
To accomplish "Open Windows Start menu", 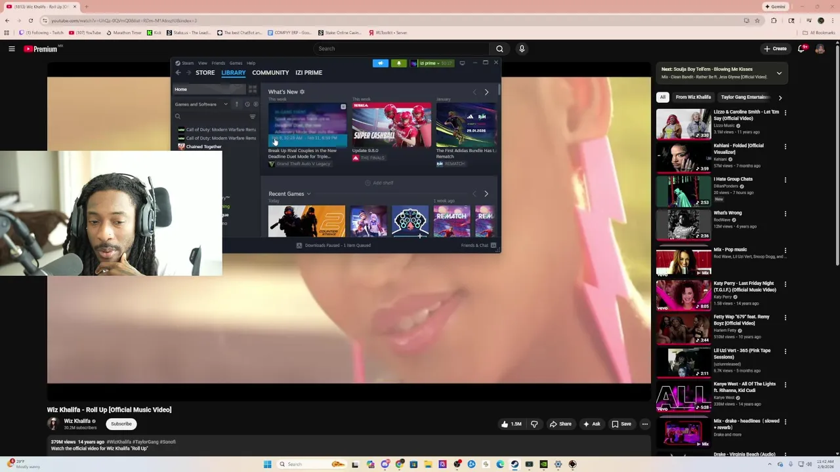I will pos(267,464).
